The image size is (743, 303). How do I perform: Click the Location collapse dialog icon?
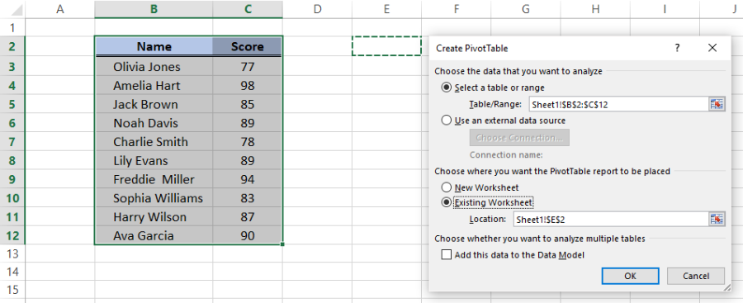717,219
